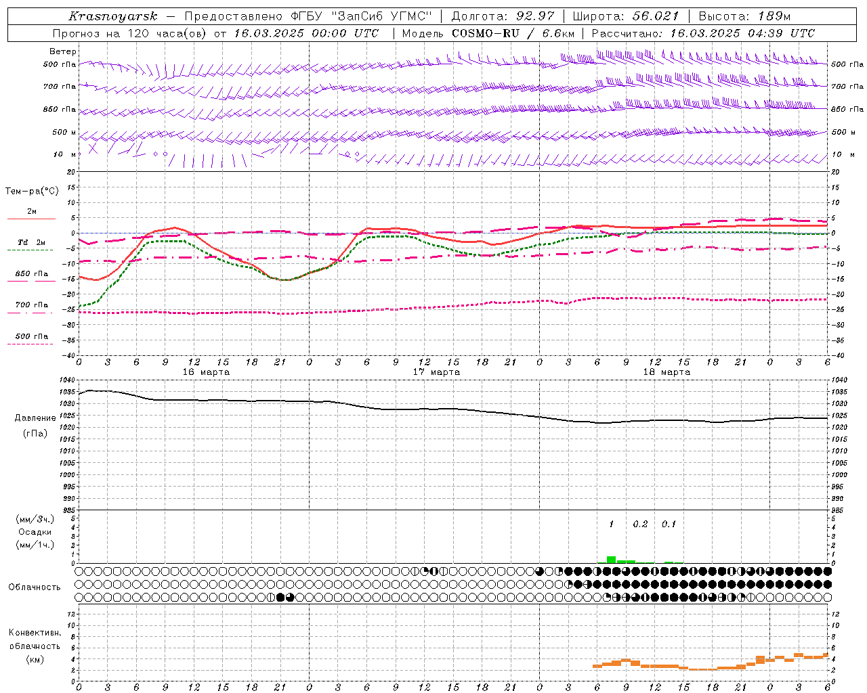Click the "Давление" pressure axis label
Image resolution: width=867 pixels, height=693 pixels.
click(x=35, y=418)
